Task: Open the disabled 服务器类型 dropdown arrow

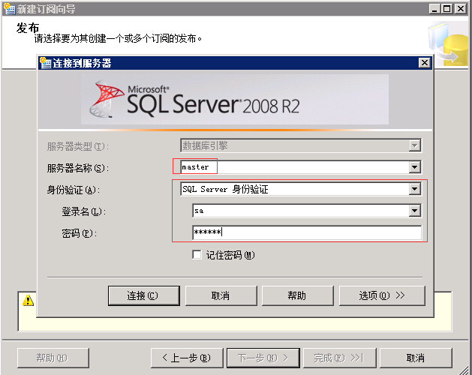Action: 415,145
